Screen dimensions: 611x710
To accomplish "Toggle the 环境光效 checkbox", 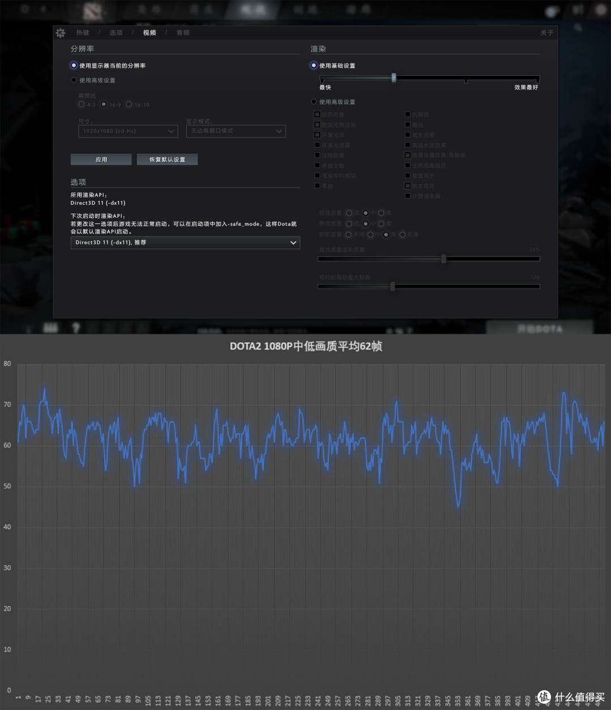I will coord(317,135).
